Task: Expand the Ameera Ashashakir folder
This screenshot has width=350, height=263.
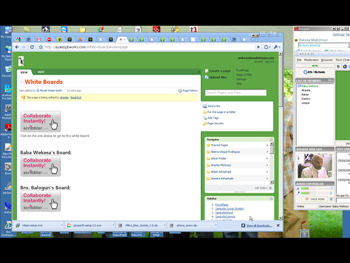Action: point(267,179)
